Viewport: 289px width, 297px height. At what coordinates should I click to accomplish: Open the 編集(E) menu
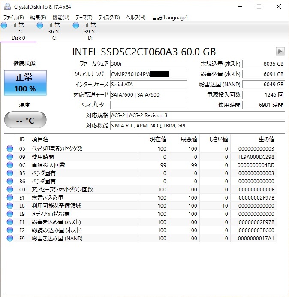pyautogui.click(x=38, y=18)
